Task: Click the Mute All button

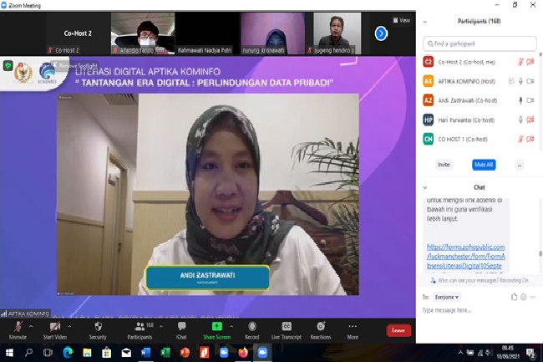Action: [x=483, y=165]
